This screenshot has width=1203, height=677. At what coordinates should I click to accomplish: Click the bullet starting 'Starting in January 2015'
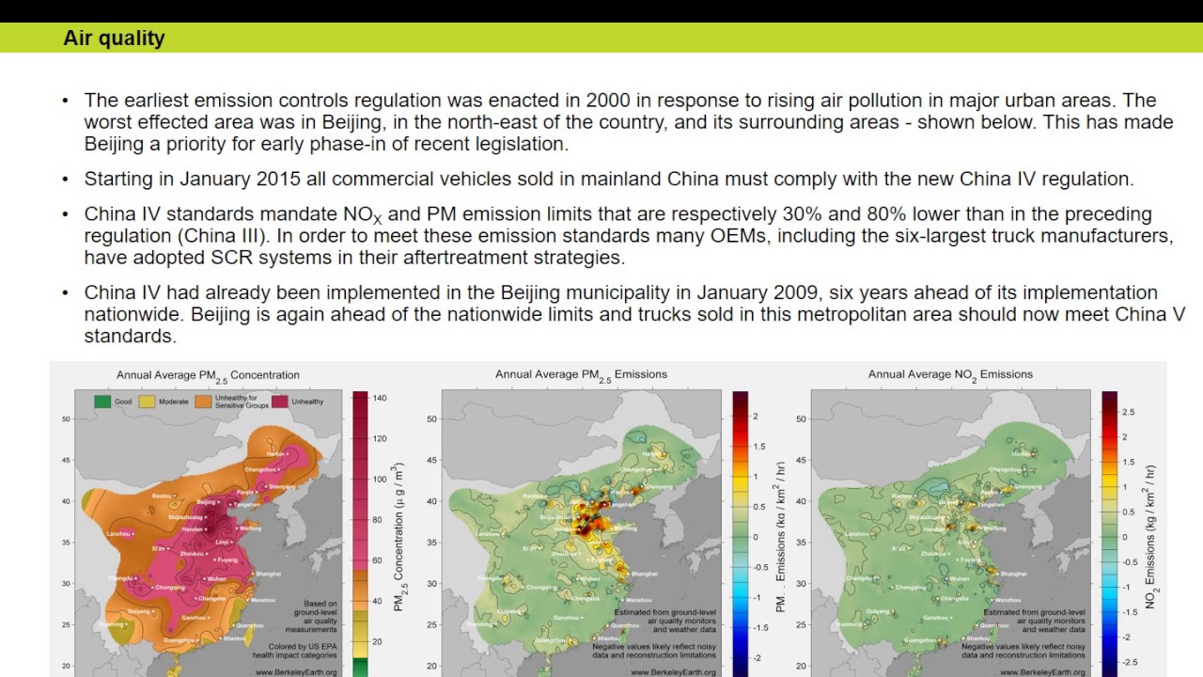coord(608,179)
